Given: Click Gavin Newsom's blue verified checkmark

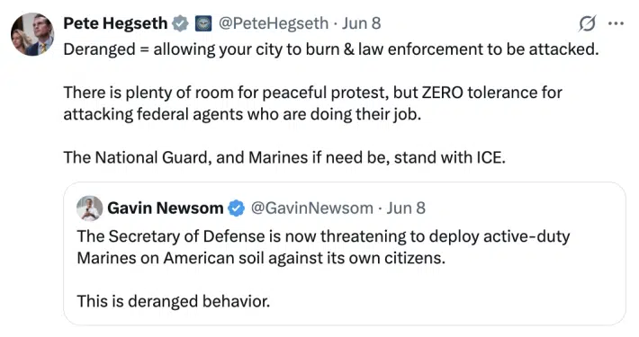Looking at the screenshot, I should click(237, 208).
